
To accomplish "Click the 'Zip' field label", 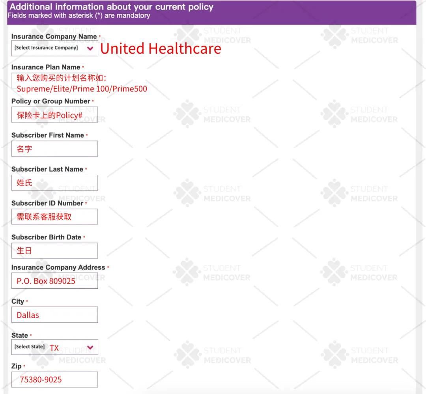I will [x=17, y=366].
